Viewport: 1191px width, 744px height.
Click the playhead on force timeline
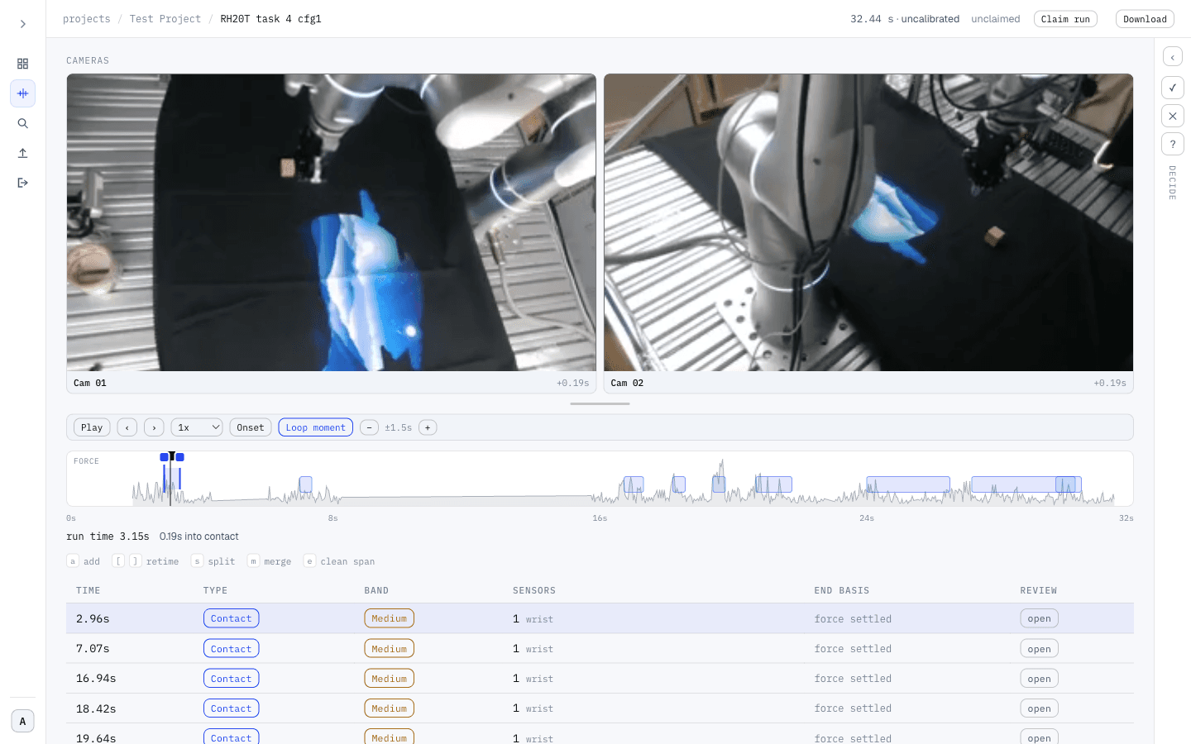pos(171,478)
